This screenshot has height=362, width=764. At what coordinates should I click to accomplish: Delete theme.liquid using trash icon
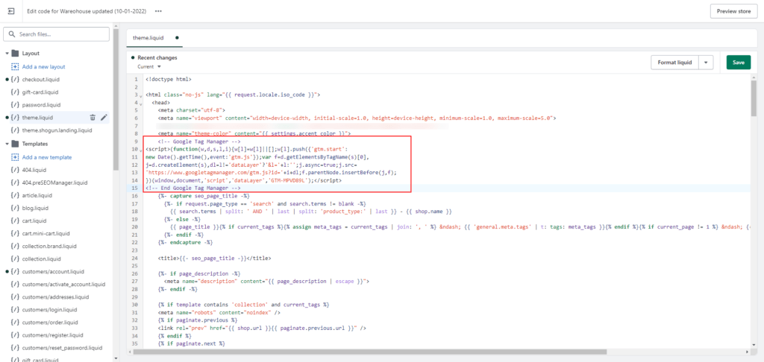click(x=93, y=117)
